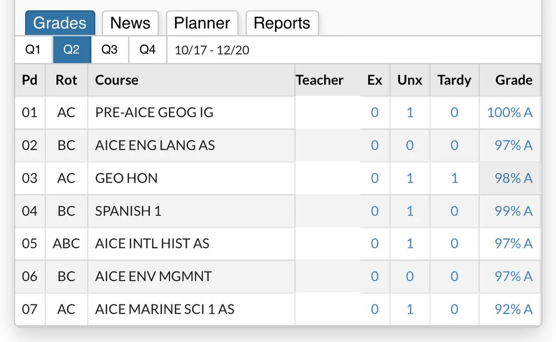Viewport: 556px width, 342px height.
Task: View the 92% A grade for AICE MARINE SCI
Action: [512, 309]
